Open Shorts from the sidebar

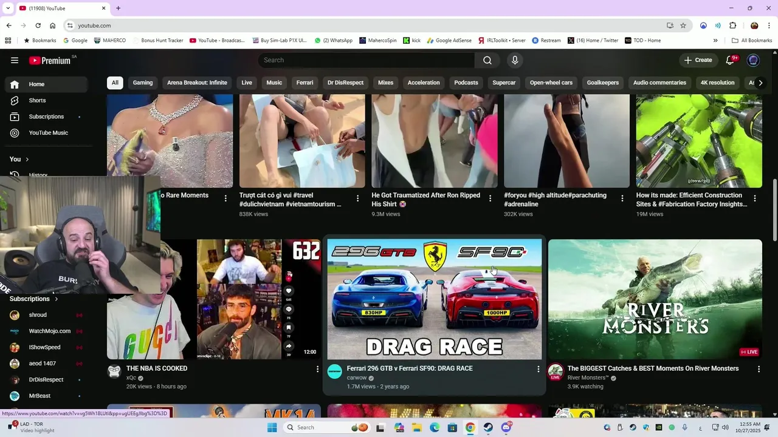(46, 100)
